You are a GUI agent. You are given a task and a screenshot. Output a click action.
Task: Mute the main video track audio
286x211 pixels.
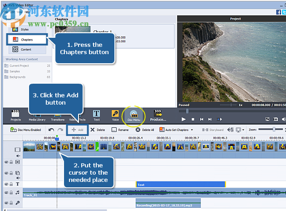(x=18, y=156)
